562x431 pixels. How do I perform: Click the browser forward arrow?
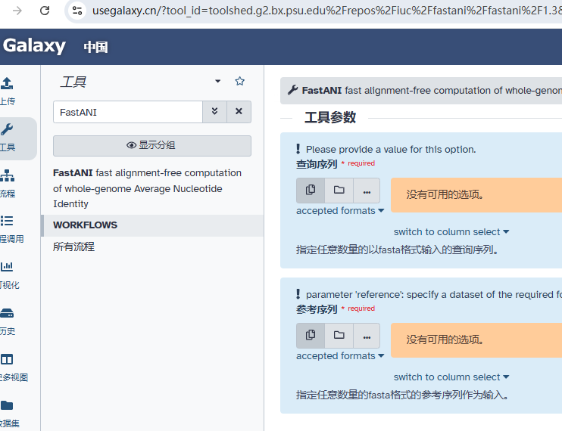click(17, 11)
